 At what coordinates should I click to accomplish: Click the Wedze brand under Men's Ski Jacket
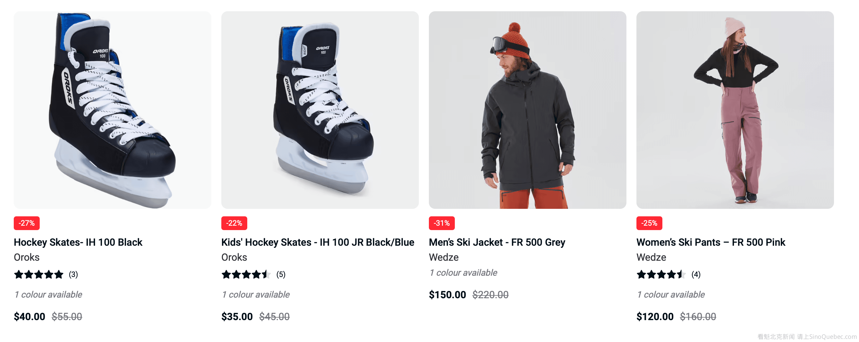[x=444, y=257]
